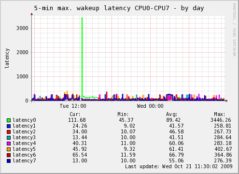Click the chart title text
Image resolution: width=239 pixels, height=174 pixels.
tap(119, 8)
